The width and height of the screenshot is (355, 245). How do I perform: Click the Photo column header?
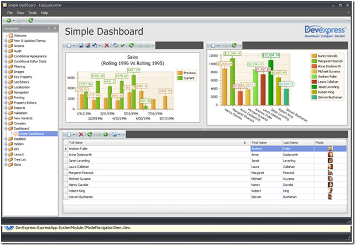point(330,143)
